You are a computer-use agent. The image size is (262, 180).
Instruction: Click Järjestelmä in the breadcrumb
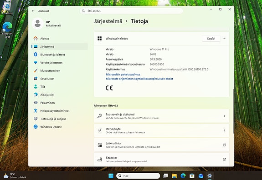coord(108,21)
